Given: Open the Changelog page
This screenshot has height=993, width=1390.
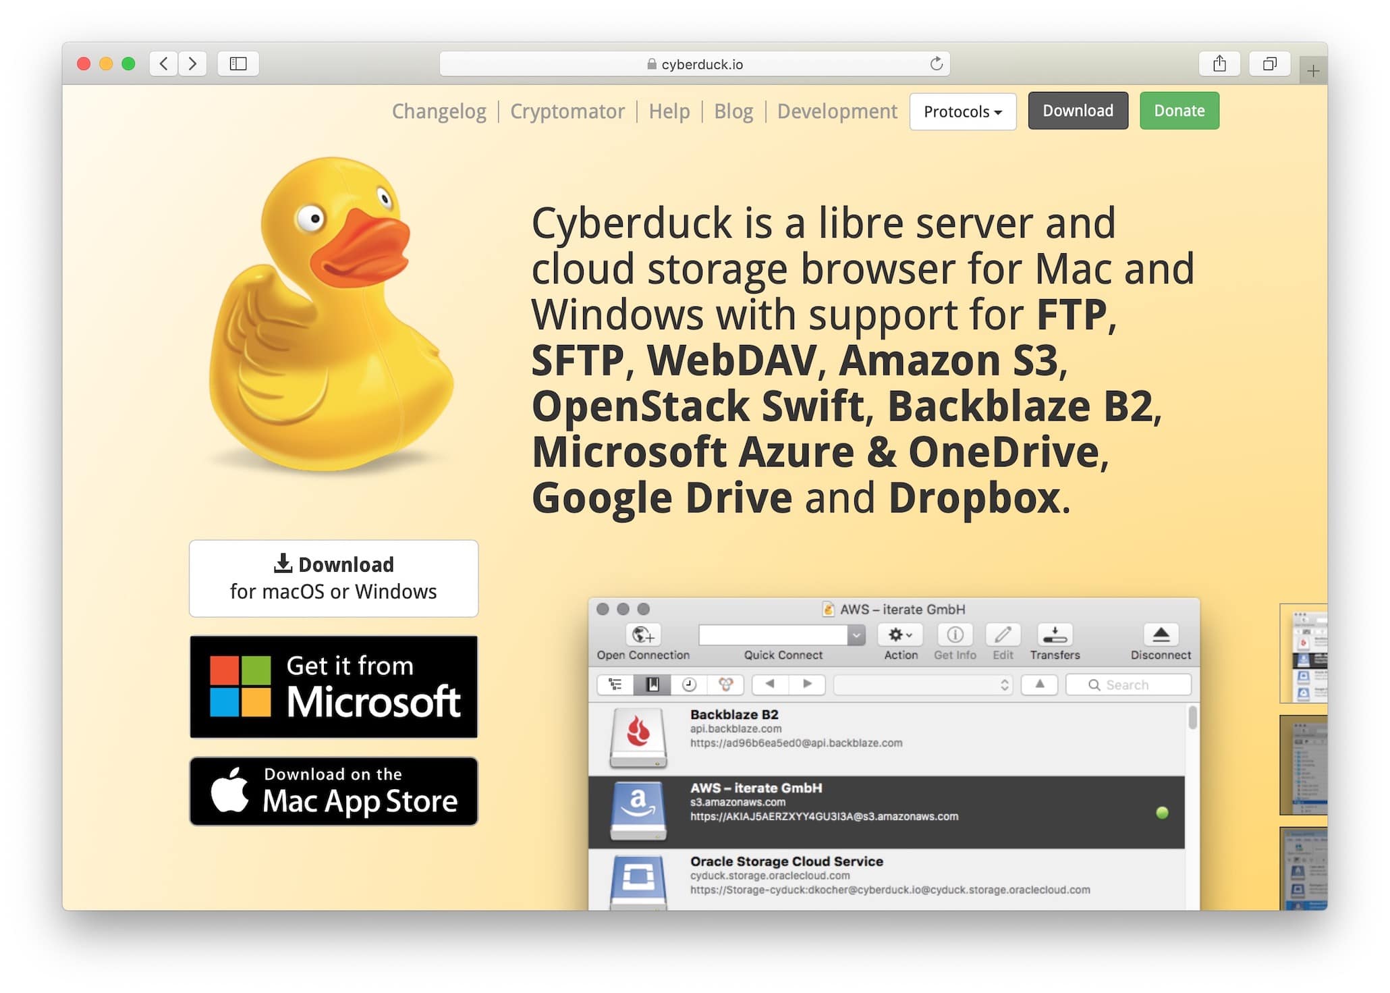Looking at the screenshot, I should (x=439, y=111).
